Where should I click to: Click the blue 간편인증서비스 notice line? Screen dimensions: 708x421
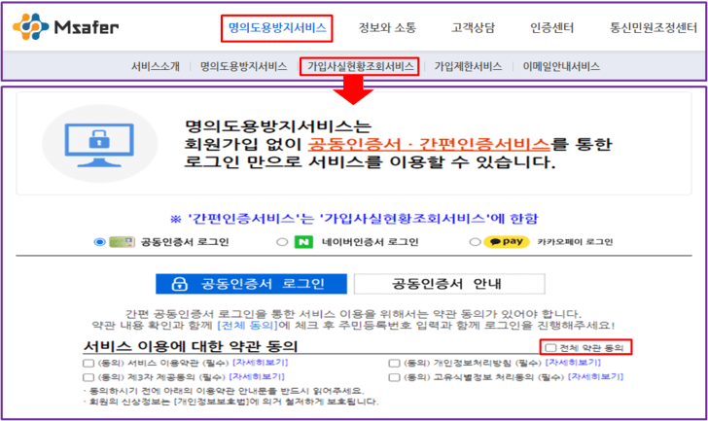(354, 219)
